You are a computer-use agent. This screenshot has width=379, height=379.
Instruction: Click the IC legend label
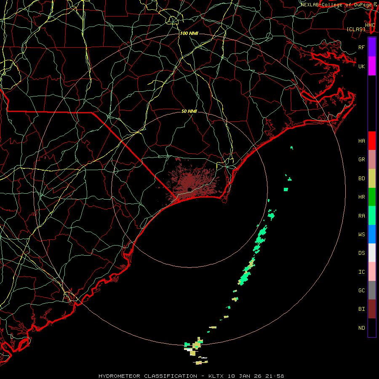click(361, 272)
